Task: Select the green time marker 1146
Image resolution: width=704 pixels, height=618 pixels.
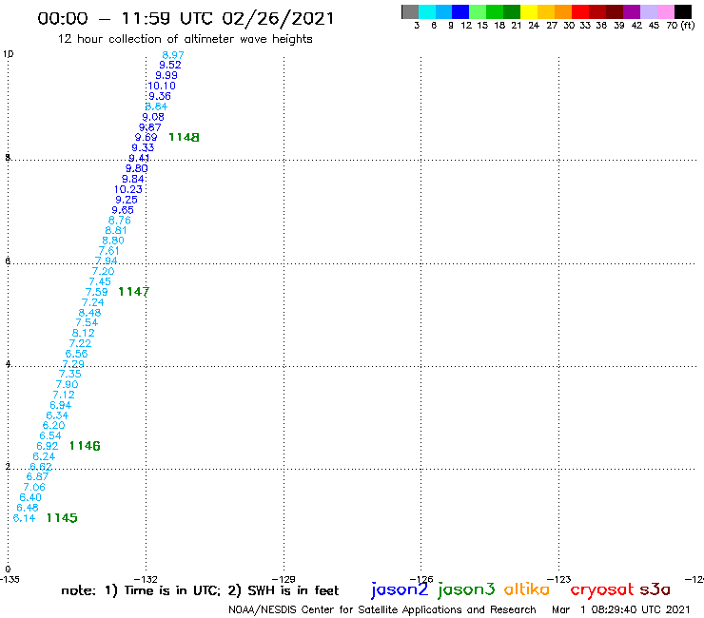Action: [x=85, y=446]
